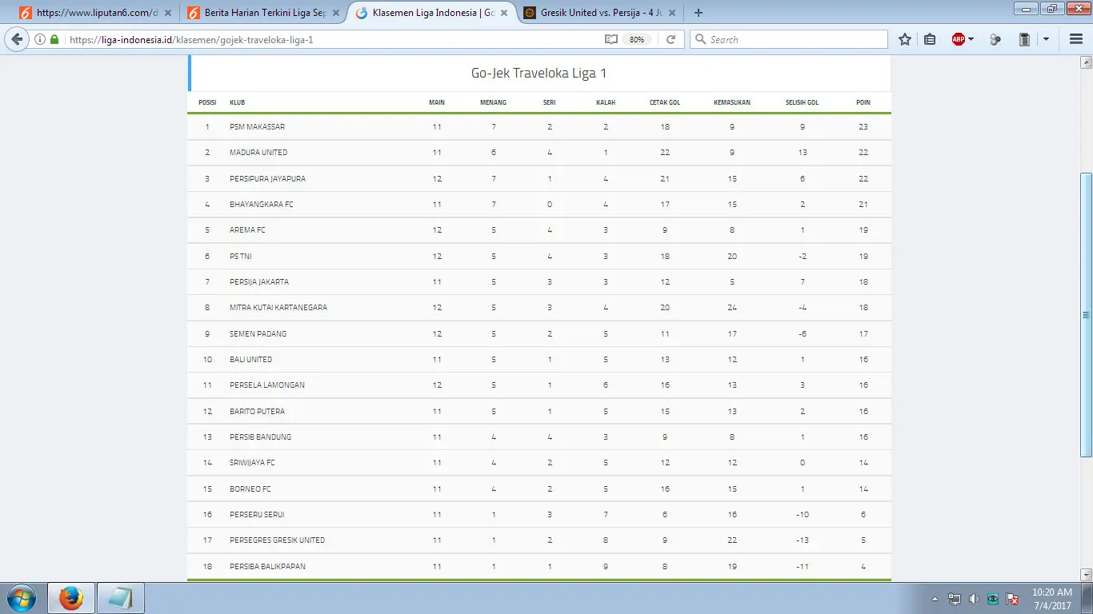1093x614 pixels.
Task: Select BORNEO FC club name
Action: 250,488
